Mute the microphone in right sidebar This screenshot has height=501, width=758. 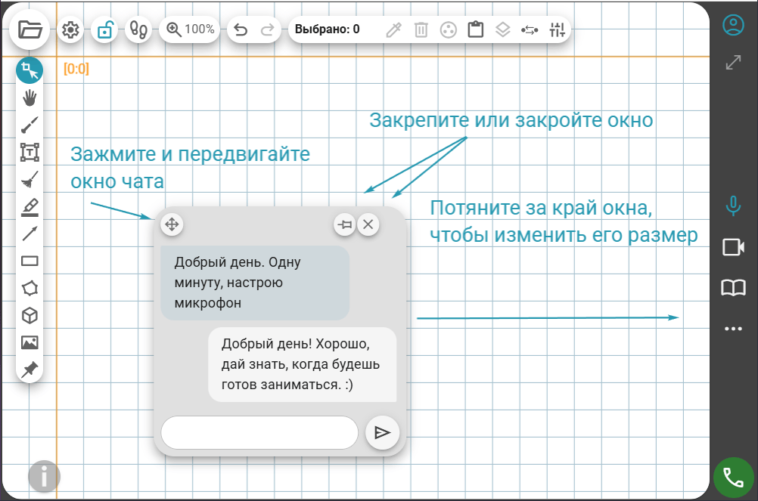733,206
